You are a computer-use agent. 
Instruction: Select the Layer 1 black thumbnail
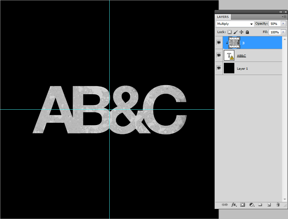point(229,68)
